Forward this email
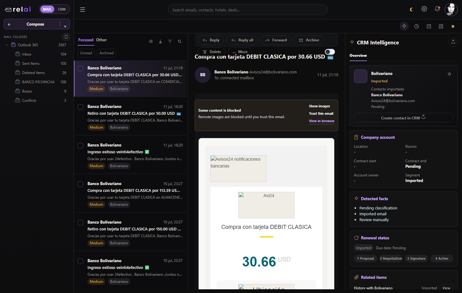 (276, 40)
